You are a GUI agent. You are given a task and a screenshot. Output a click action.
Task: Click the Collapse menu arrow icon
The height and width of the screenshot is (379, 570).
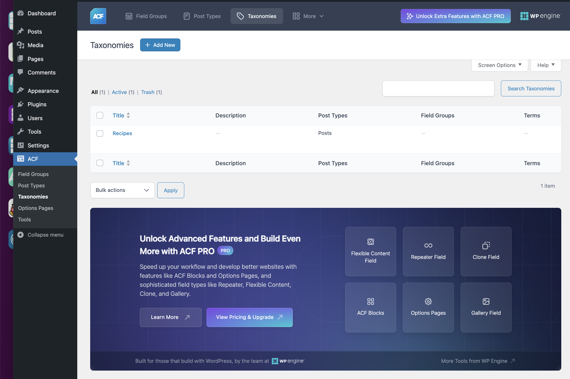[20, 235]
